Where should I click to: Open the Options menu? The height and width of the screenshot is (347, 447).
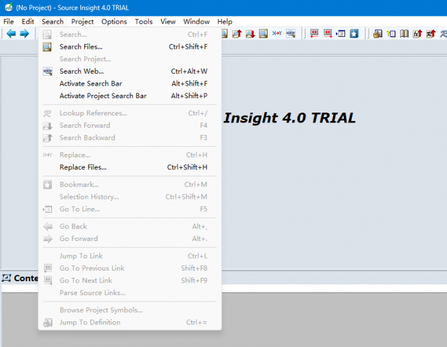pyautogui.click(x=114, y=22)
